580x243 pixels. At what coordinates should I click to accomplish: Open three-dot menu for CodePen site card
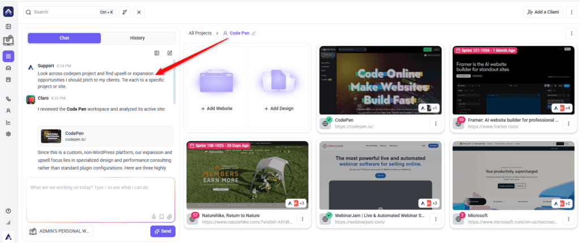(x=436, y=123)
